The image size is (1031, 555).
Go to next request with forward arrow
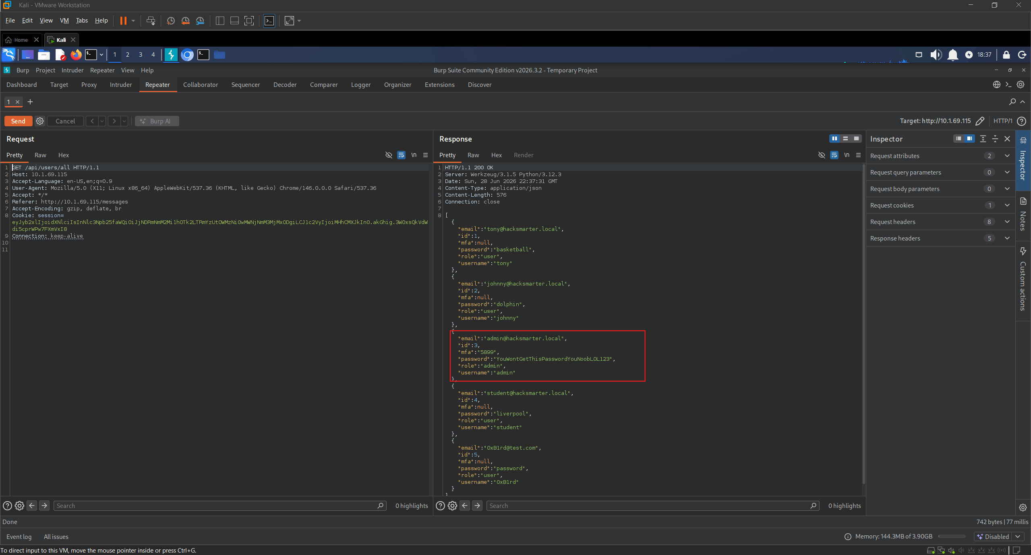coord(114,121)
